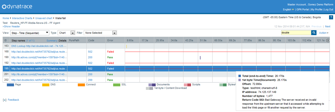Click the circled arrow in timeline header
The image size is (335, 112).
(328, 40)
